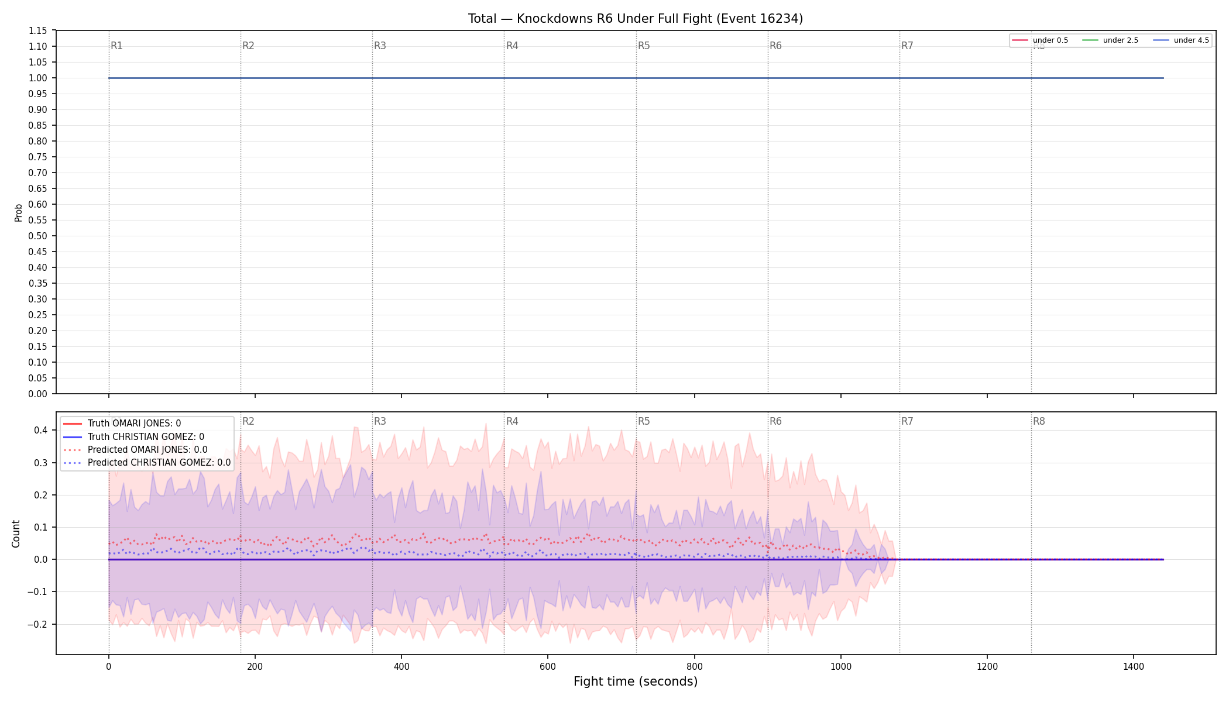Click the 0.50 tick on the Prob axis
Image resolution: width=1229 pixels, height=702 pixels.
[x=38, y=236]
